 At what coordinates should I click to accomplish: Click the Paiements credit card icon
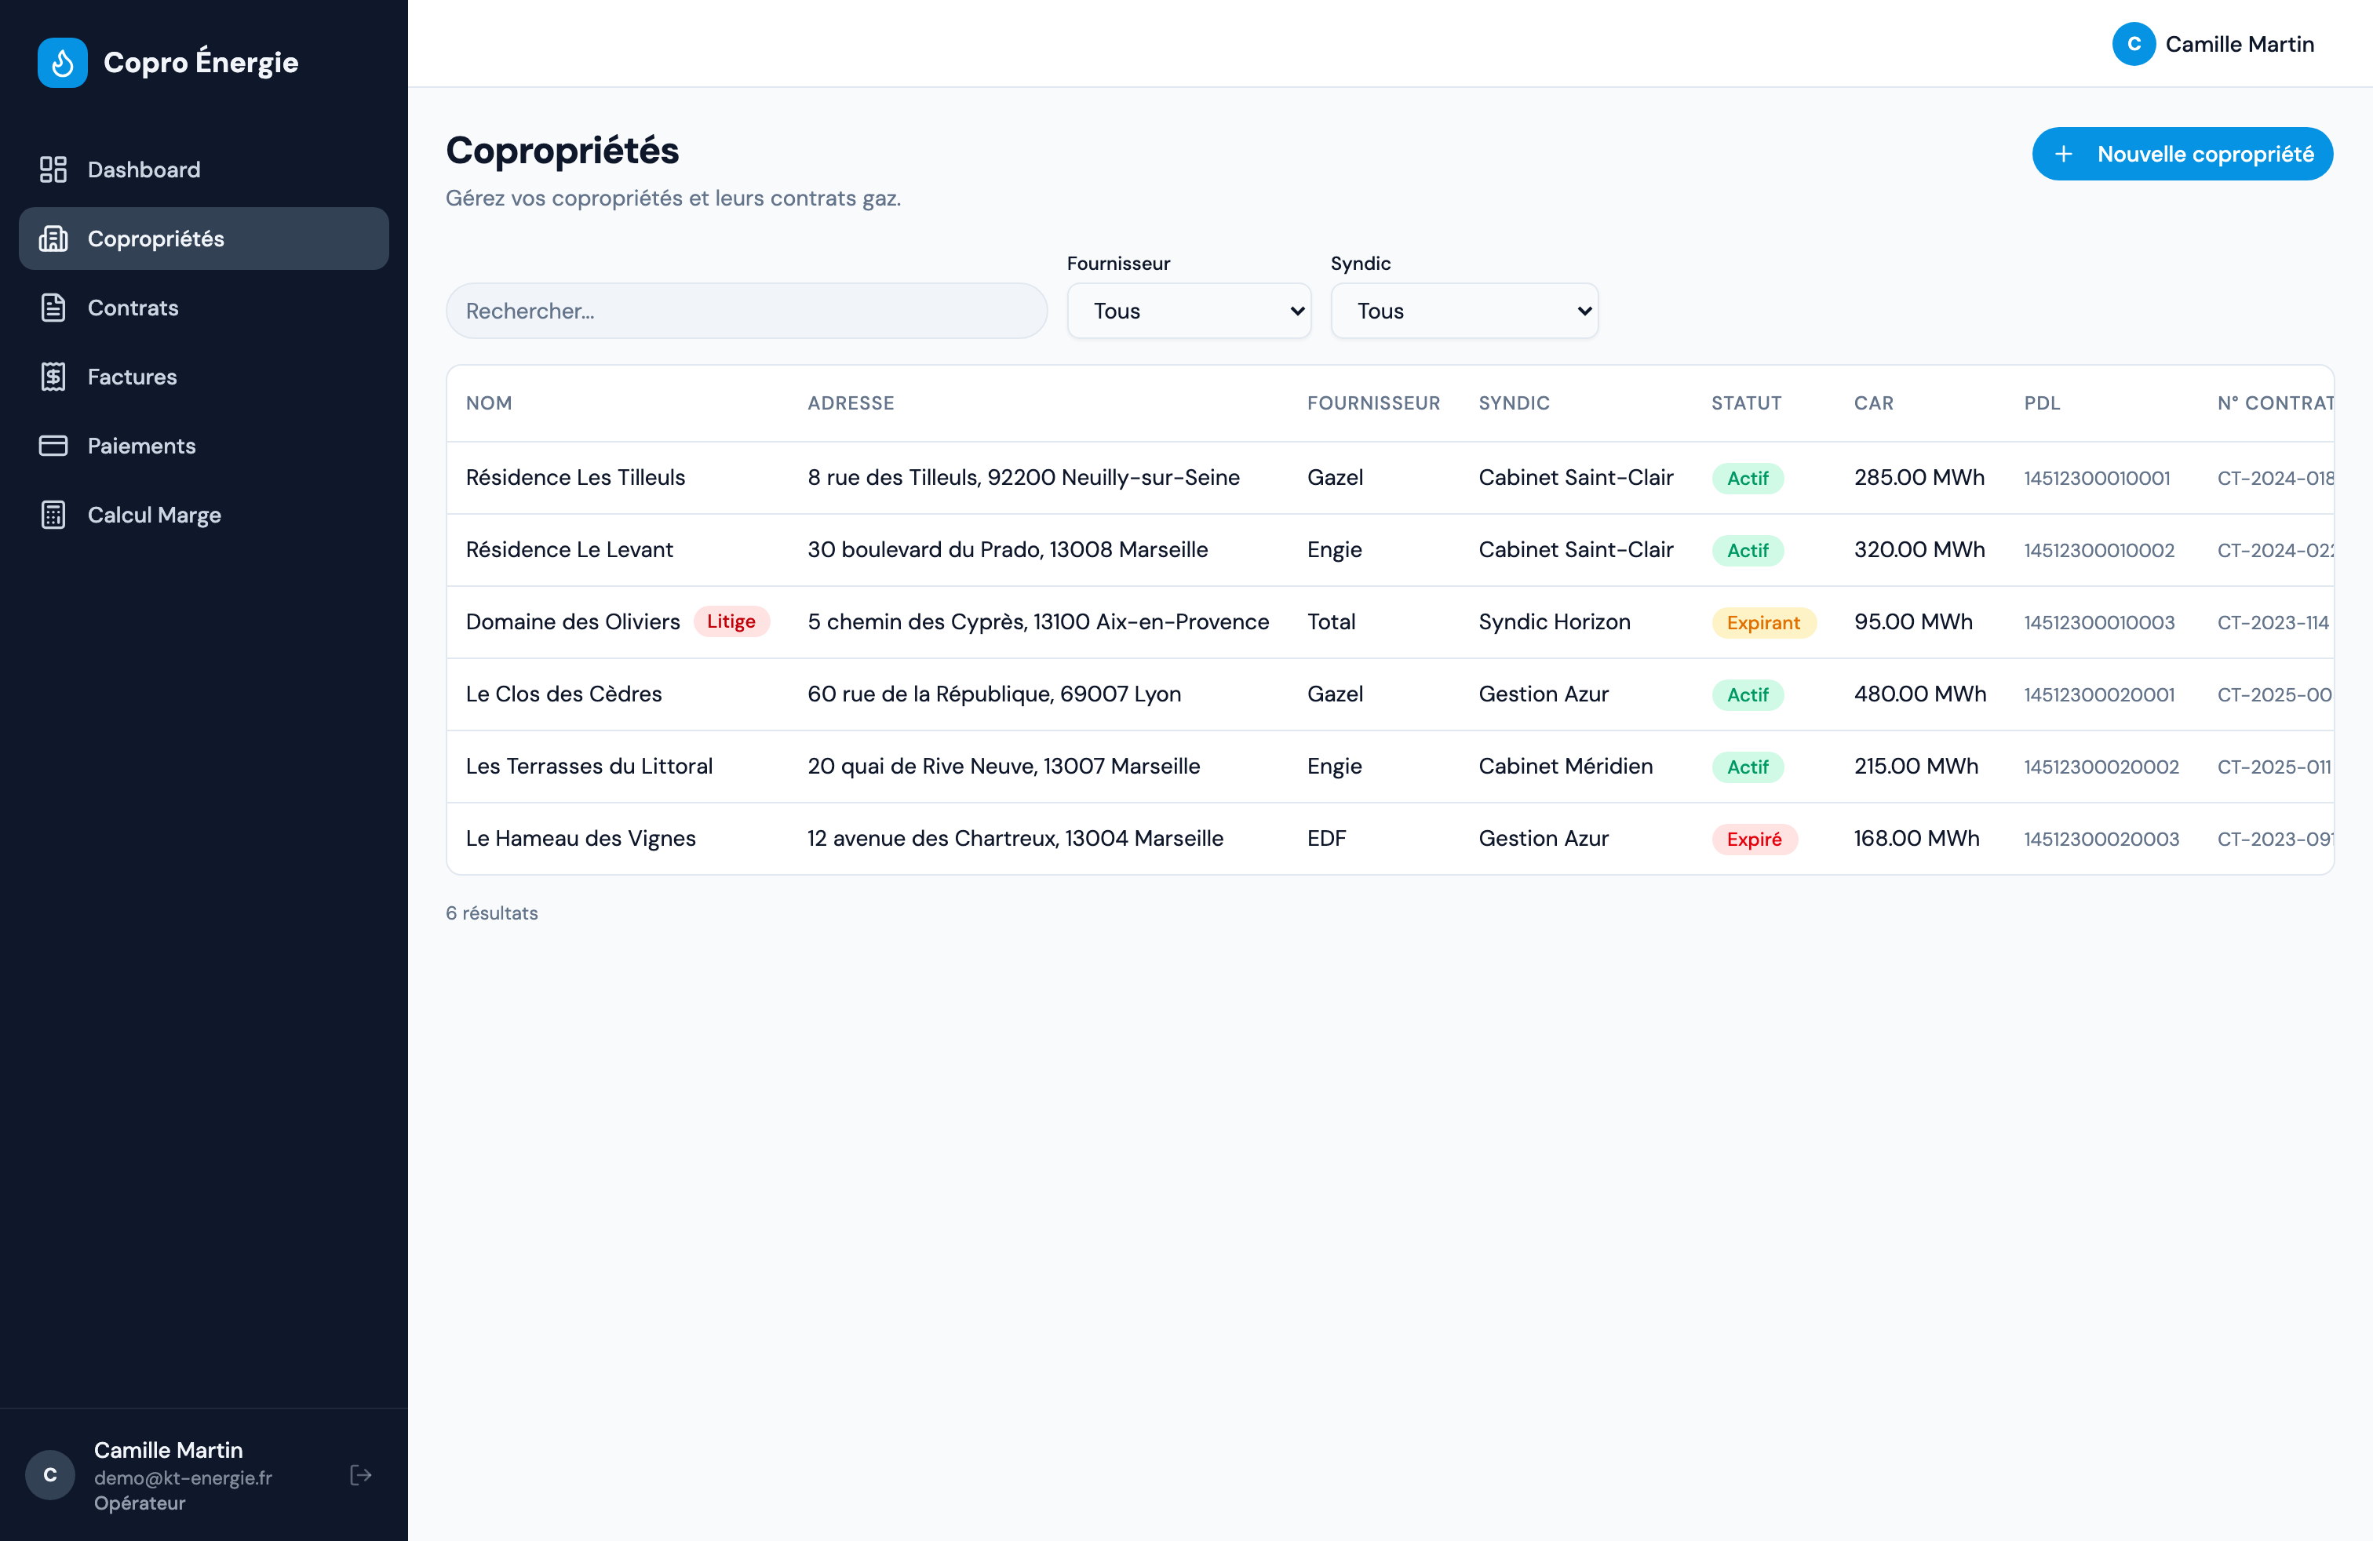tap(53, 446)
